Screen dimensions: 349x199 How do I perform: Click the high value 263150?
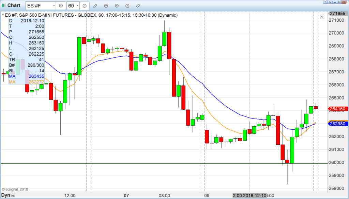pyautogui.click(x=36, y=43)
